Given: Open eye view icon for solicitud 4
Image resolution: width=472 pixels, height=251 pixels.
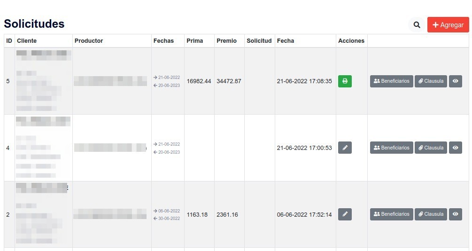Looking at the screenshot, I should tap(455, 148).
